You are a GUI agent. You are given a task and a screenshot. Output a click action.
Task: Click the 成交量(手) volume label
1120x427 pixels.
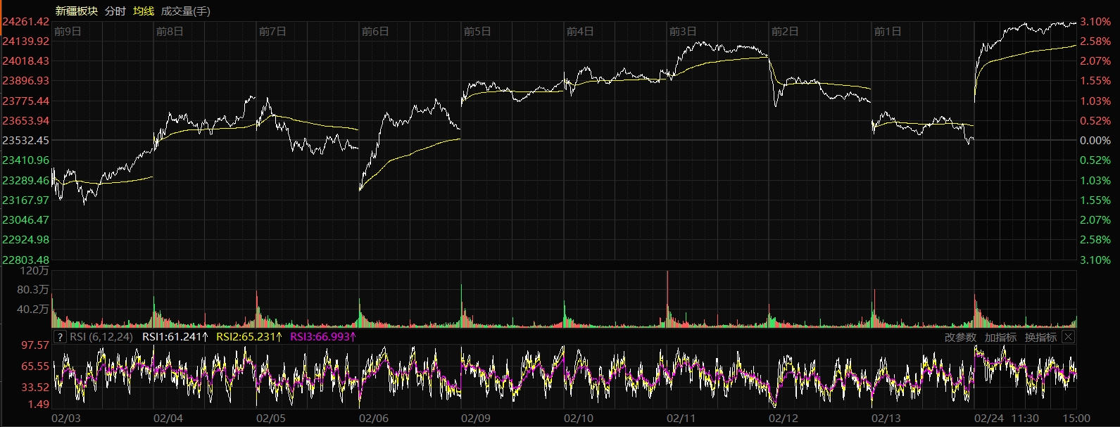pyautogui.click(x=186, y=11)
